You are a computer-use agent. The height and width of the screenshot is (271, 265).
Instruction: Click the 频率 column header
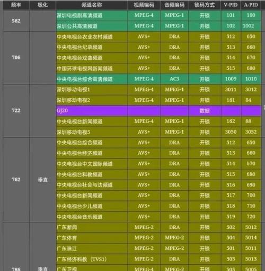click(16, 5)
